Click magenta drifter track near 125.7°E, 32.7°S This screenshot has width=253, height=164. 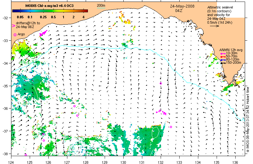[43, 33]
